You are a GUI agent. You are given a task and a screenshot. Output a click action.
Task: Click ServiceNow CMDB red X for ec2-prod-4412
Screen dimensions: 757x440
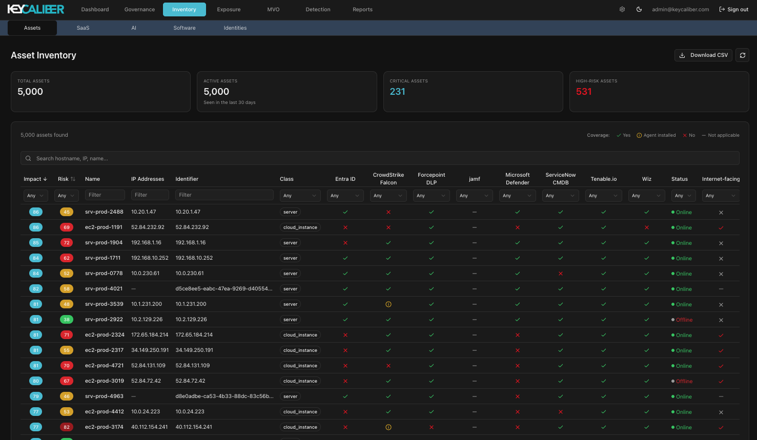[561, 412]
